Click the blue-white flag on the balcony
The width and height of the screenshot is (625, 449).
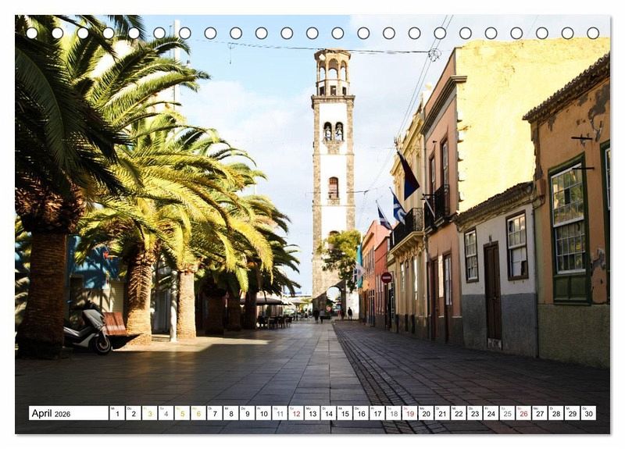[398, 208]
